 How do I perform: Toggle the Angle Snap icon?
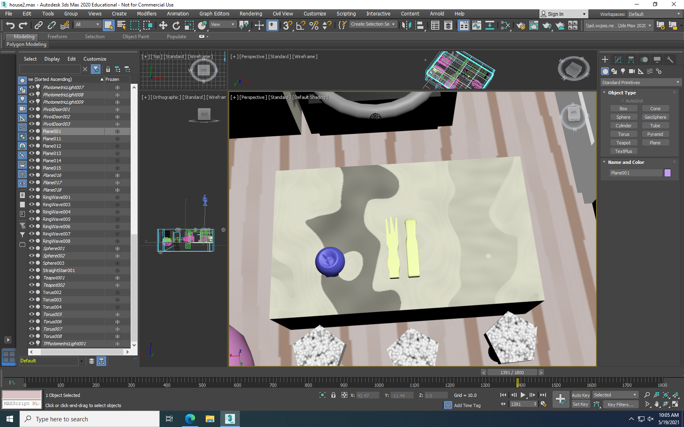(301, 25)
